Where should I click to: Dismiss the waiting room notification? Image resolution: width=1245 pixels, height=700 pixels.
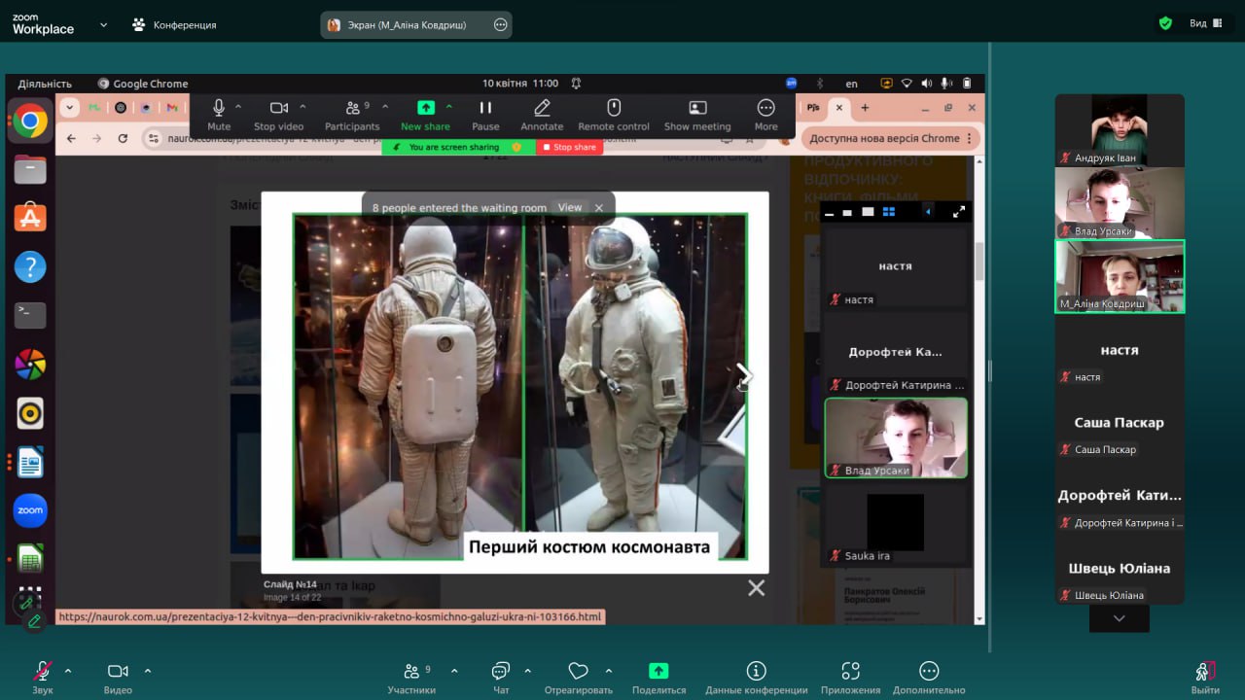(599, 207)
